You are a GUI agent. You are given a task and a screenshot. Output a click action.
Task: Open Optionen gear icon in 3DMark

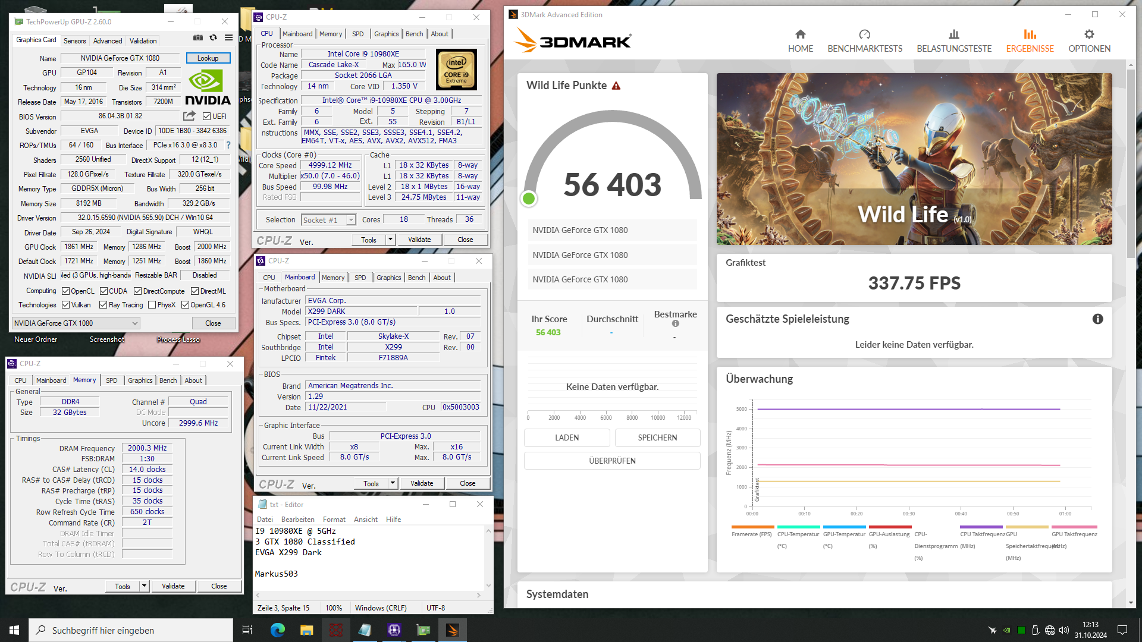(x=1089, y=34)
